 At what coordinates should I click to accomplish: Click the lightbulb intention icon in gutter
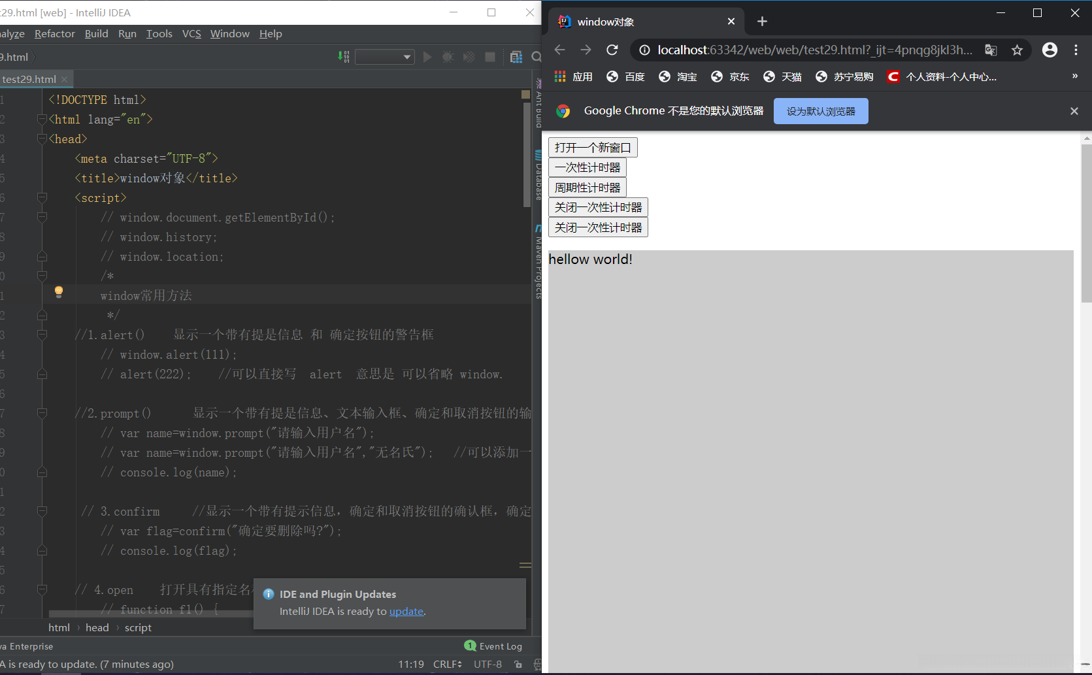pos(59,291)
